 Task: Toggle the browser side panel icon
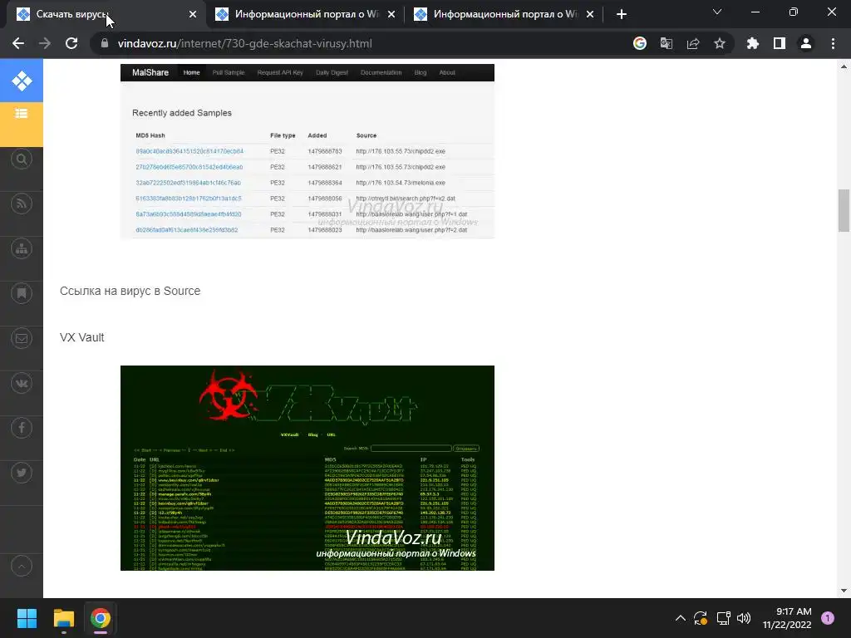(780, 43)
